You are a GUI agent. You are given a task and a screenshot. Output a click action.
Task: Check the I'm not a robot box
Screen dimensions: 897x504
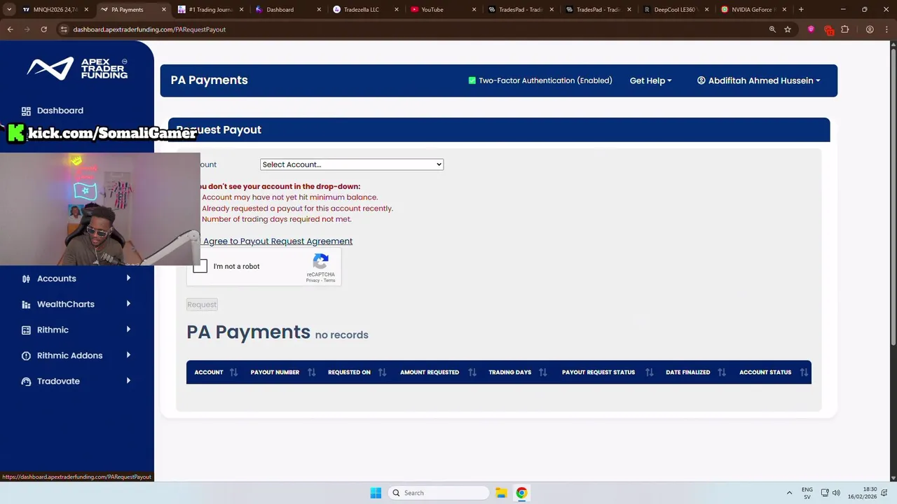(x=200, y=266)
